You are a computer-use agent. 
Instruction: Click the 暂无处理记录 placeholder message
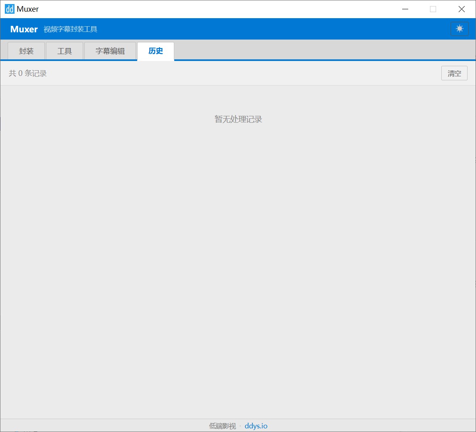pyautogui.click(x=238, y=119)
